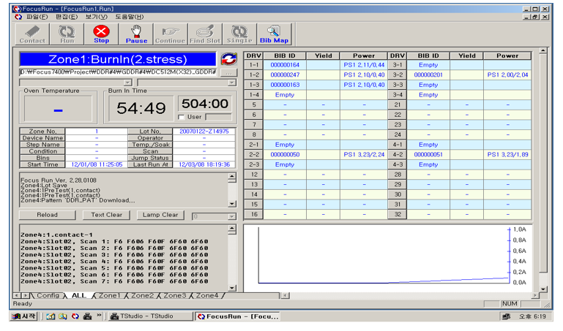Viewport: 563px width, 331px height.
Task: Select BIB ID 000000050 cell
Action: 285,155
